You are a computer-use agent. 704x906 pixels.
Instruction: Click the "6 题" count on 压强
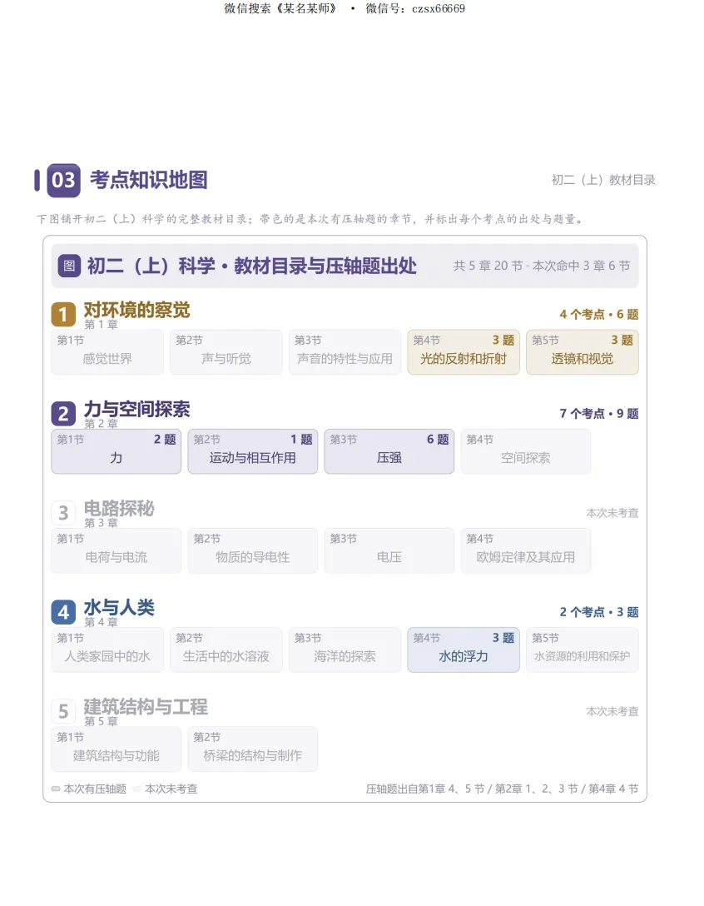[x=438, y=440]
